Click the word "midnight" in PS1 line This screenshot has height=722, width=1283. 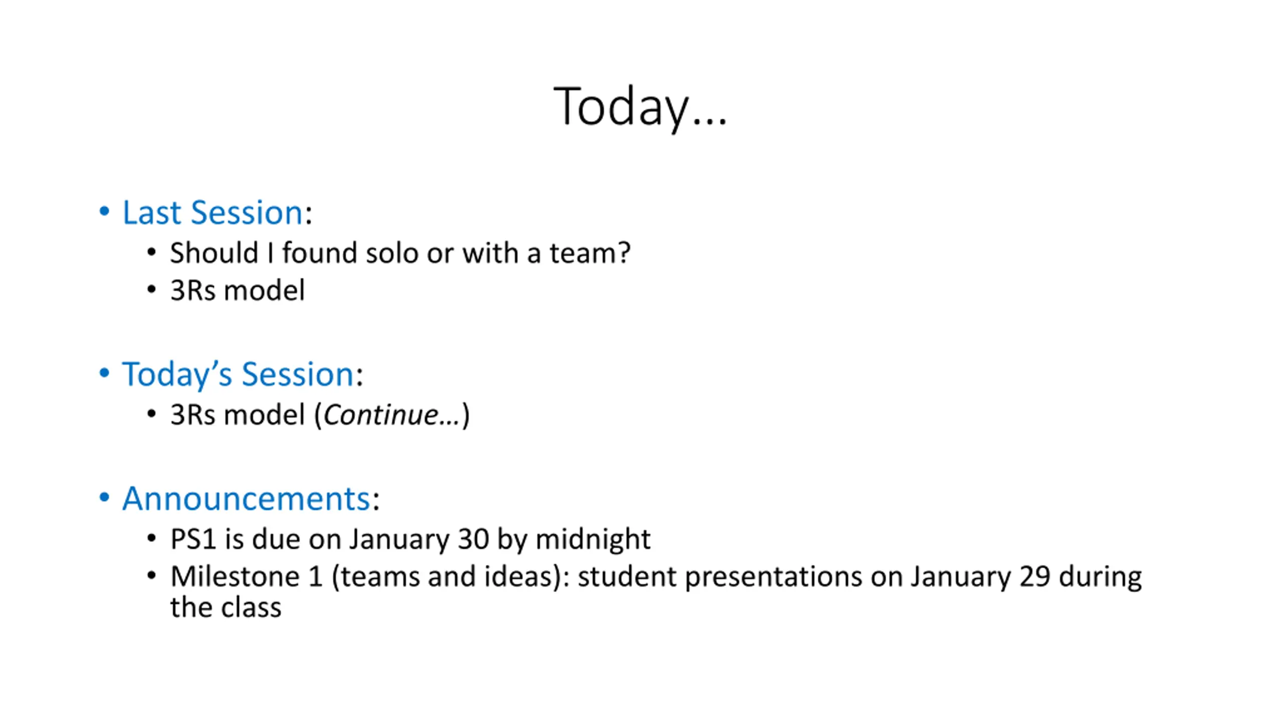(x=593, y=539)
